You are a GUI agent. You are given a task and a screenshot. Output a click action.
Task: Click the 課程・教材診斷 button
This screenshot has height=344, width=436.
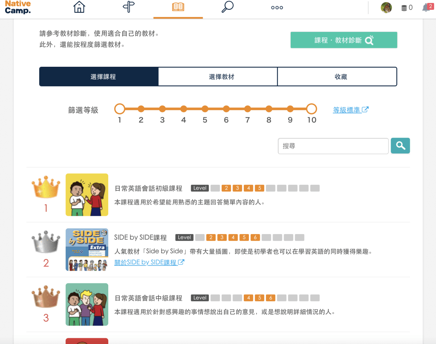pos(344,40)
